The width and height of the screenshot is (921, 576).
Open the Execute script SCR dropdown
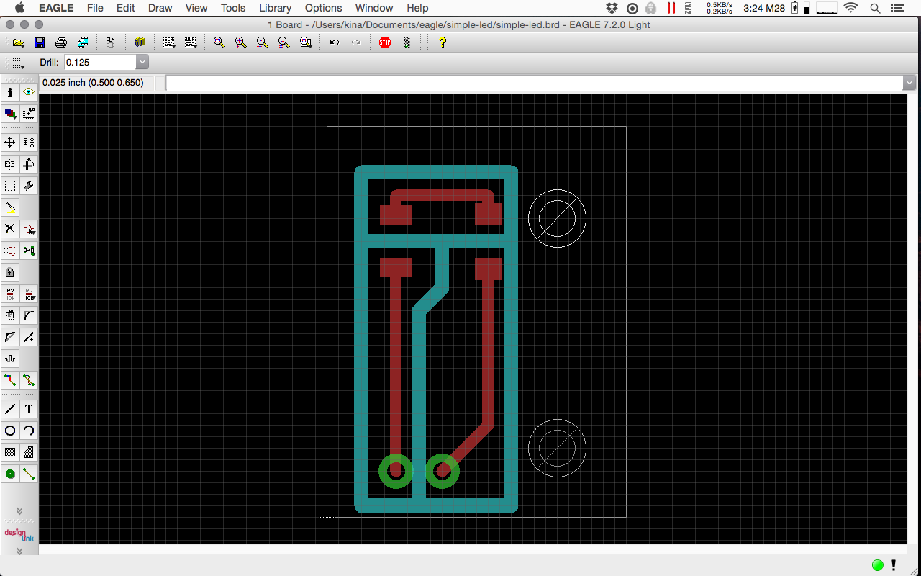[169, 42]
